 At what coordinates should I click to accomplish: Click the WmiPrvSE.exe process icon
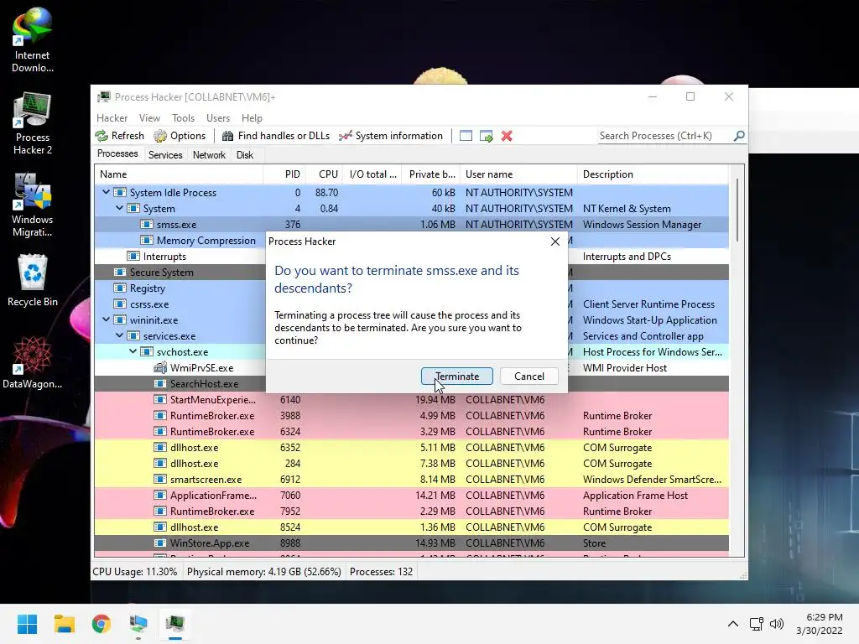pyautogui.click(x=160, y=367)
